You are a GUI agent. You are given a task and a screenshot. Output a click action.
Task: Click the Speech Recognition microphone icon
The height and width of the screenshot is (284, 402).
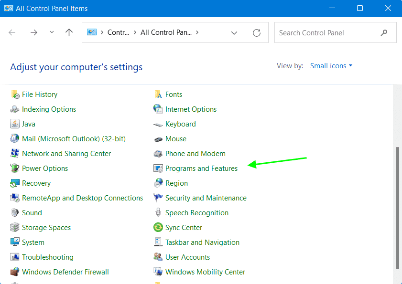click(x=158, y=212)
